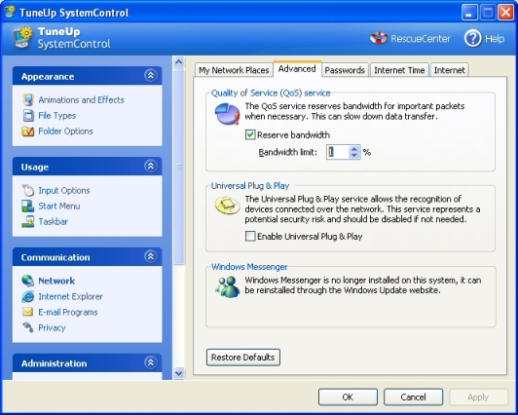The height and width of the screenshot is (415, 518).
Task: Select the Advanced tab
Action: pyautogui.click(x=297, y=69)
